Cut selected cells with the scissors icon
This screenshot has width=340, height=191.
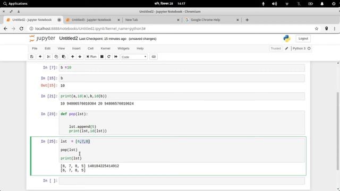pos(48,57)
